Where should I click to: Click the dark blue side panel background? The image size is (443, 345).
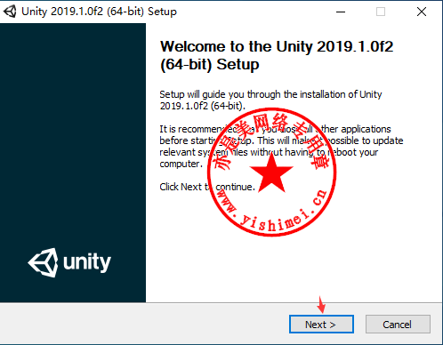73,133
